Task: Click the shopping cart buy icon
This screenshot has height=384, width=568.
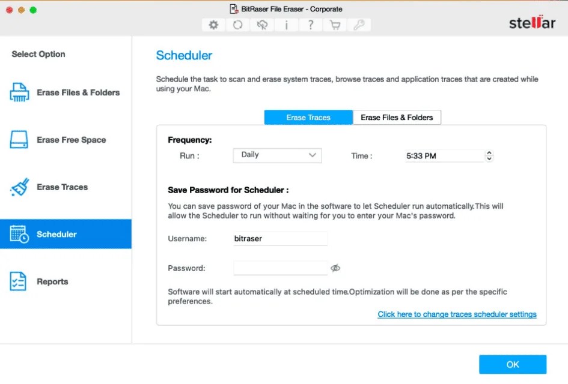Action: click(335, 25)
